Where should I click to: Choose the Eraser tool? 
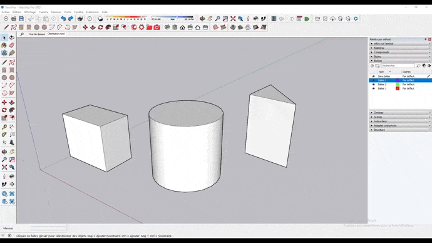(12, 45)
